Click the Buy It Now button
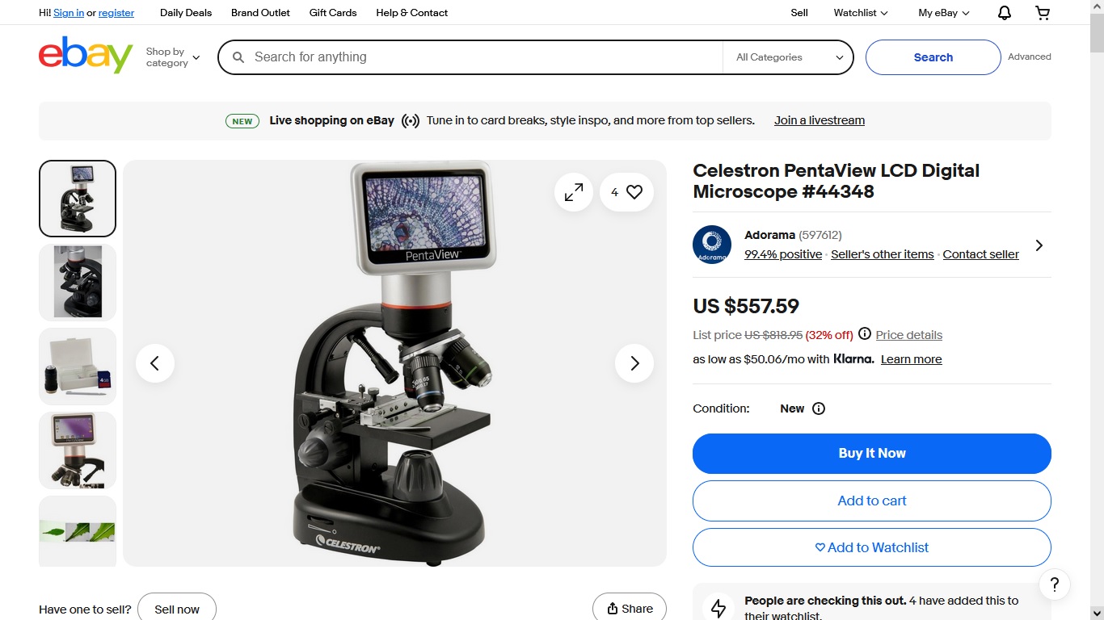This screenshot has width=1104, height=620. [872, 454]
